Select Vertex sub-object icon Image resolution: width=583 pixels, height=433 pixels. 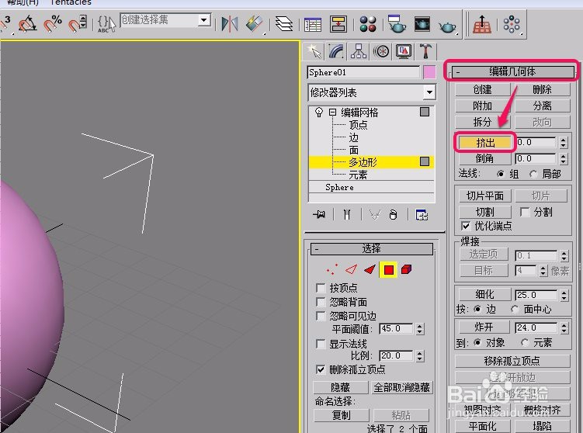(x=332, y=269)
